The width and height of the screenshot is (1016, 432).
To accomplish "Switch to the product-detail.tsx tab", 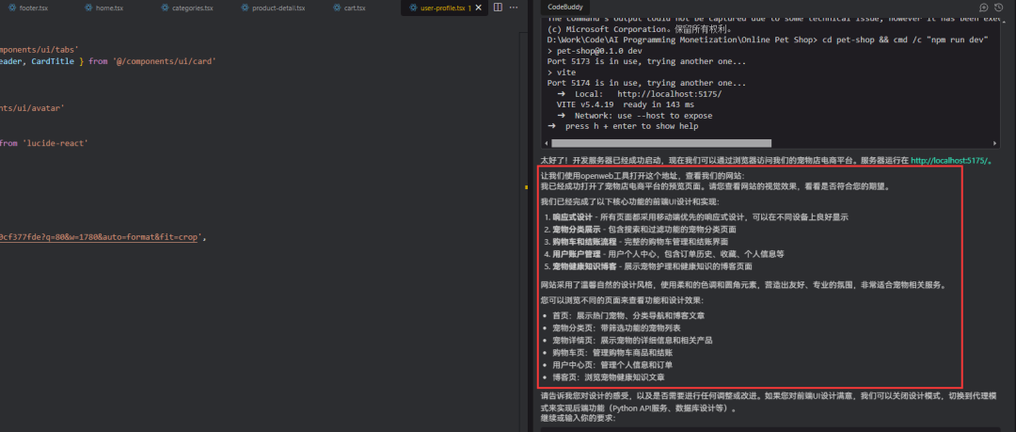I will pos(279,8).
